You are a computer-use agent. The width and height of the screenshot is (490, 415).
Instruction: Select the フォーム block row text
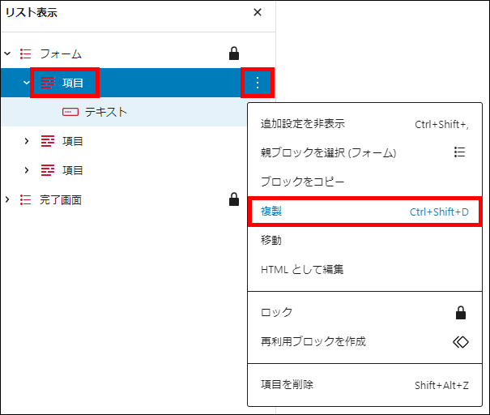[x=61, y=53]
